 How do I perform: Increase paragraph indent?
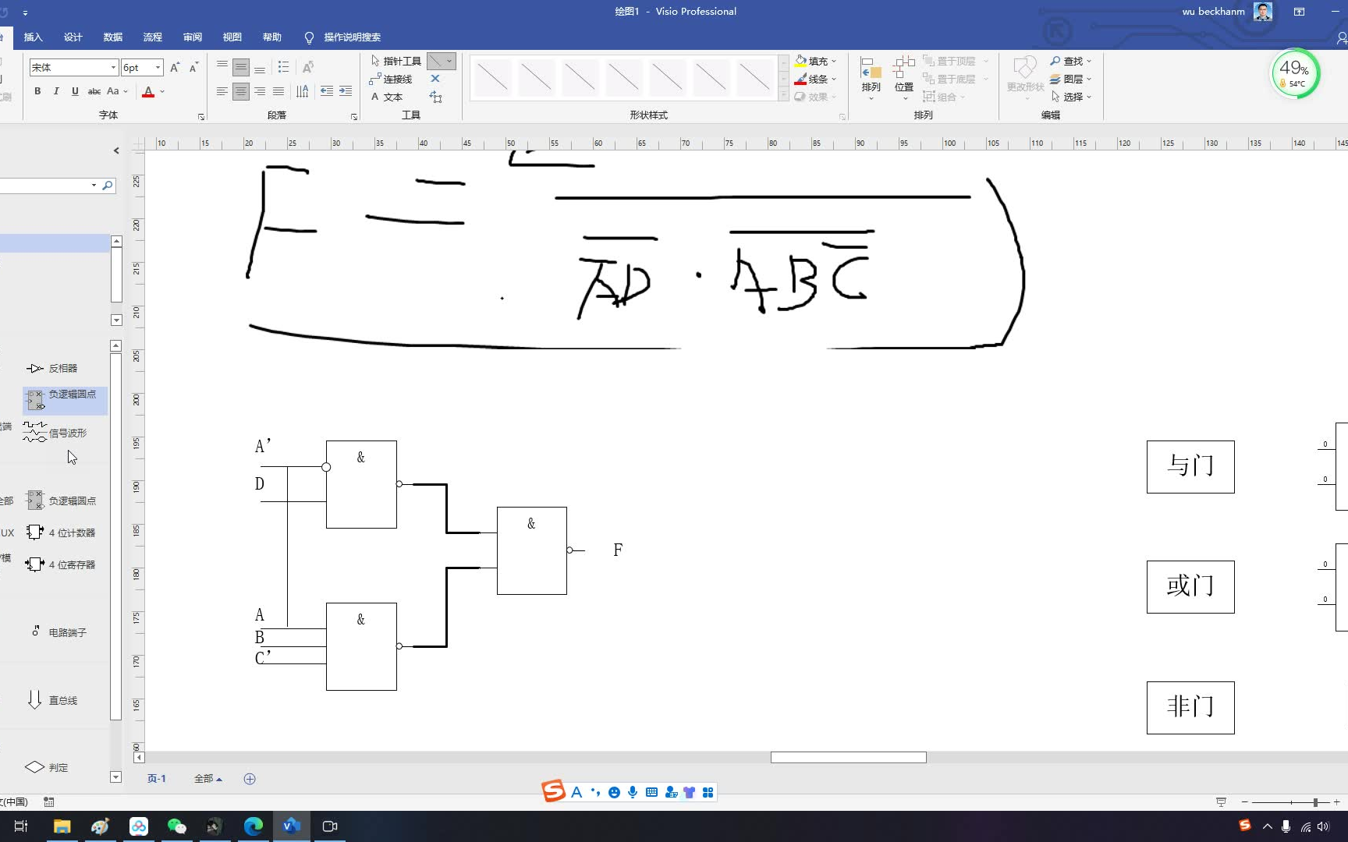tap(346, 91)
